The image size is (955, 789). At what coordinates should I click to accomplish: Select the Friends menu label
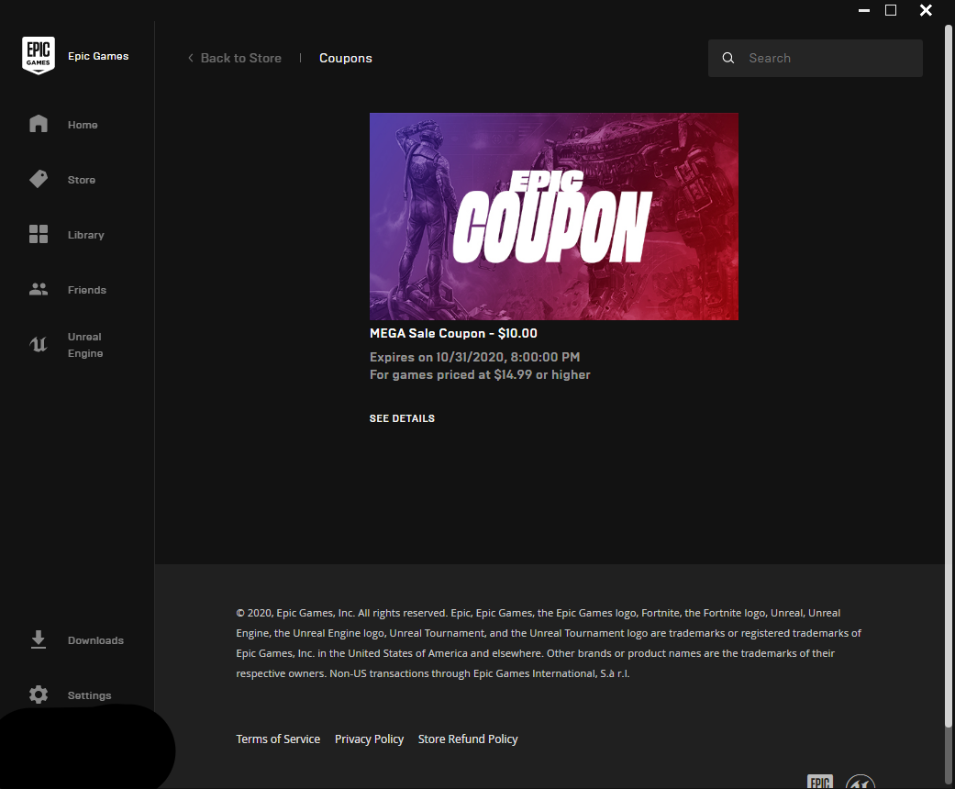pos(87,290)
